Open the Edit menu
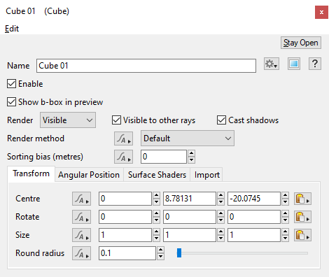Image resolution: width=329 pixels, height=277 pixels. pyautogui.click(x=12, y=29)
